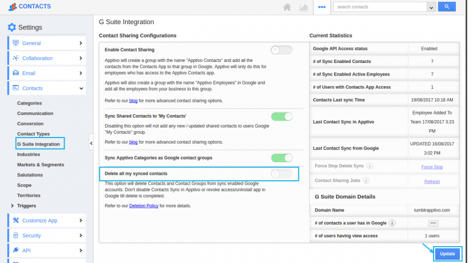
Task: Expand the Security section
Action: pyautogui.click(x=80, y=236)
